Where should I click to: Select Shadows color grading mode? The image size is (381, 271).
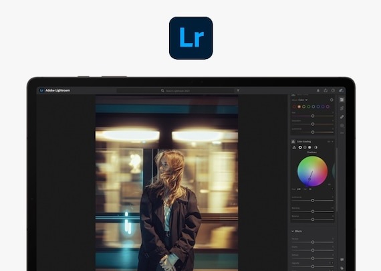coord(300,147)
